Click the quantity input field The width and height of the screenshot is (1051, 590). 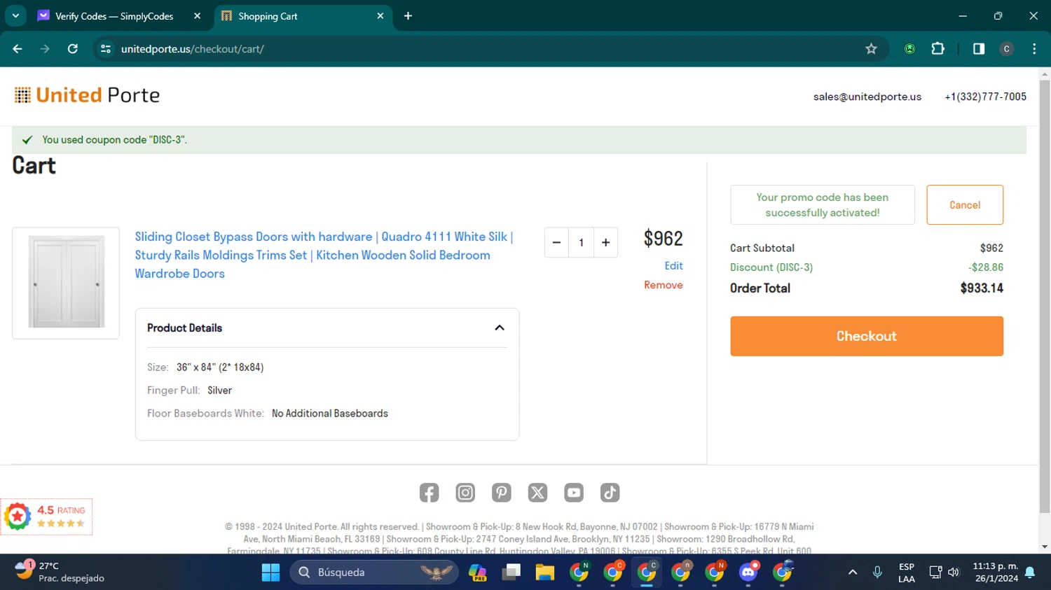coord(581,243)
